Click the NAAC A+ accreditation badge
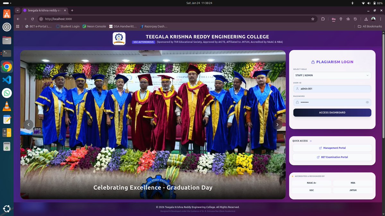The image size is (385, 216). 311,183
